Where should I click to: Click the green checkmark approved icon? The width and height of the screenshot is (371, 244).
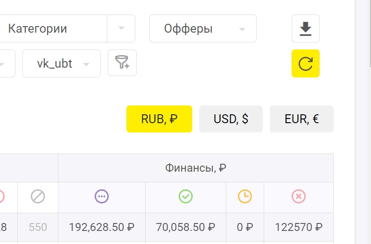coord(185,197)
